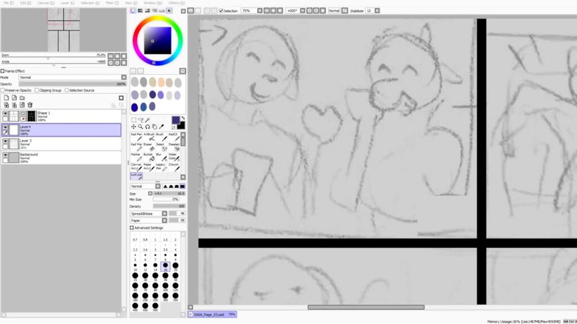This screenshot has height=324, width=577.
Task: Select the Paper Acryl brush
Action: [x=149, y=167]
